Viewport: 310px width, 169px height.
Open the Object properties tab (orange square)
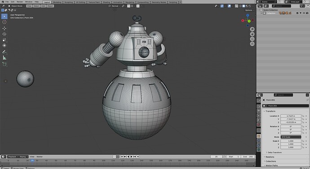(259, 136)
